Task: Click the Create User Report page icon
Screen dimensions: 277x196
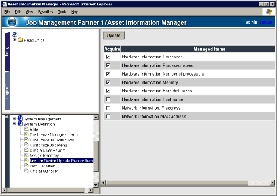Action: point(26,150)
